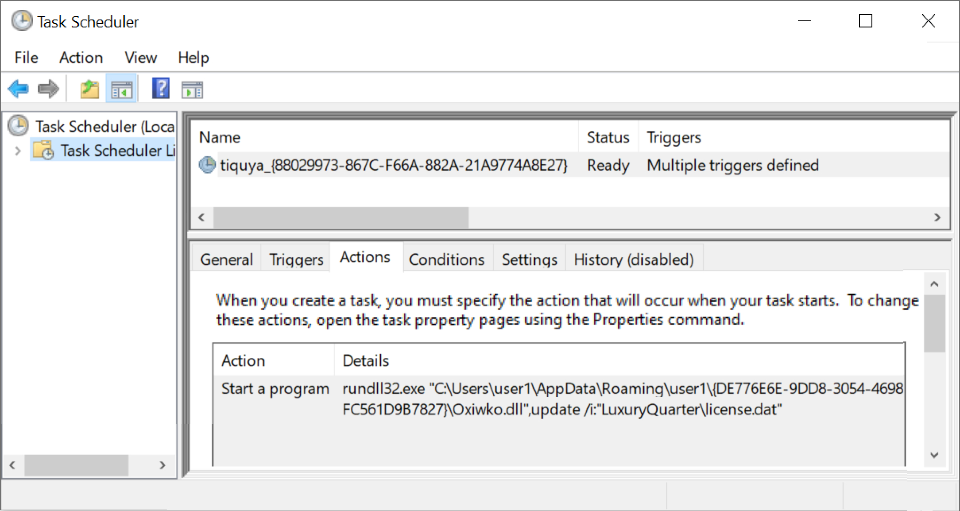
Task: Open the Help menu
Action: coord(194,57)
